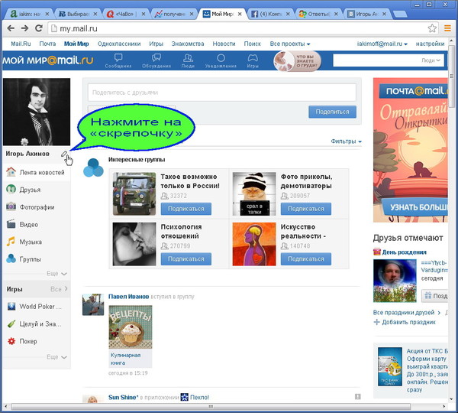Subscribe to Фото приколы, демотиваторы
This screenshot has width=458, height=413.
(x=306, y=209)
